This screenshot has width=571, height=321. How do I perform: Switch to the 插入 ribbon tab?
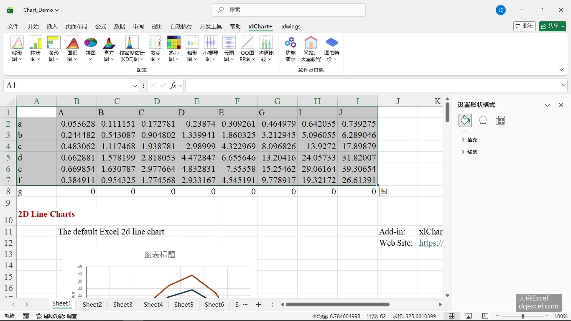(52, 26)
